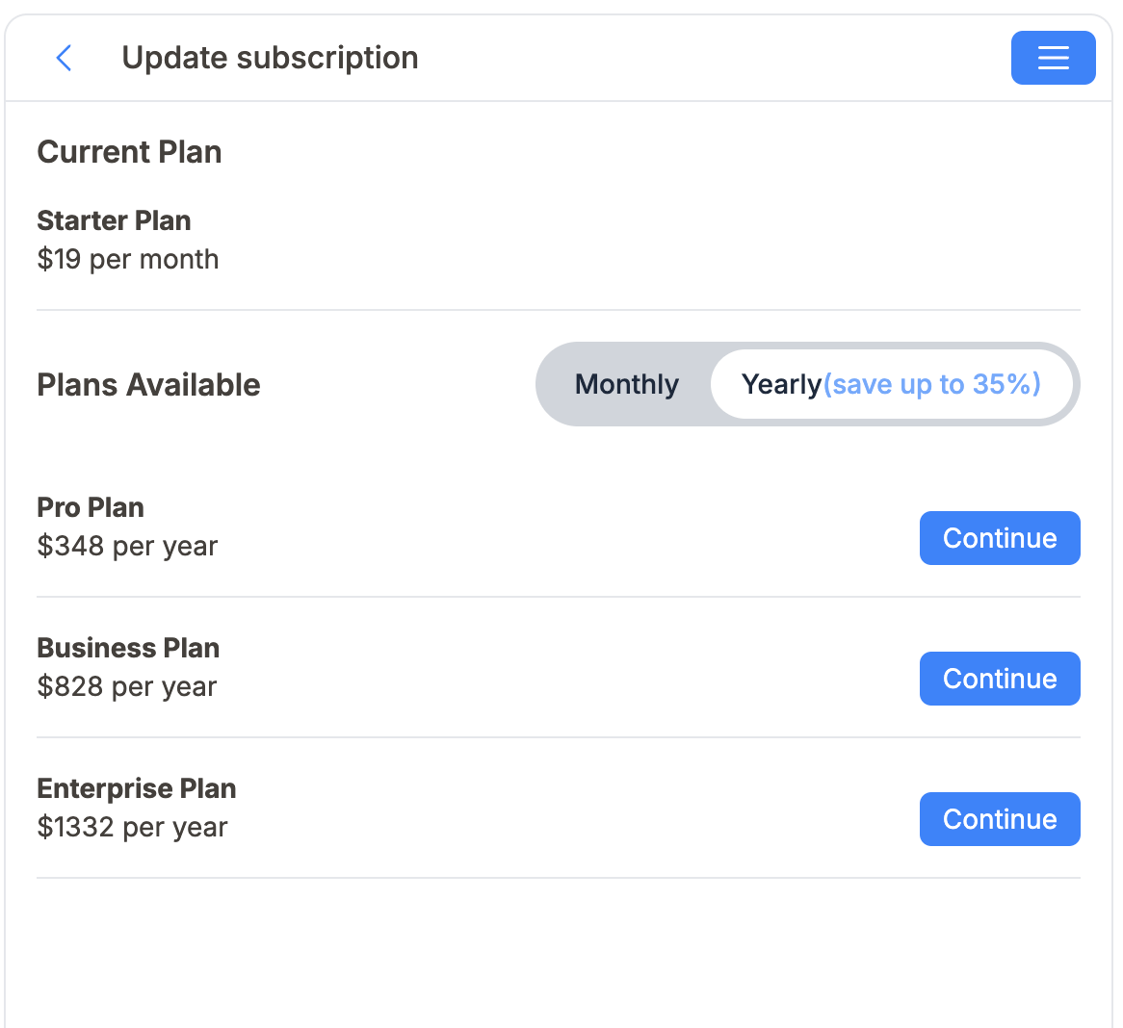Click the Monthly label in the billing switcher
1123x1028 pixels.
[x=626, y=384]
